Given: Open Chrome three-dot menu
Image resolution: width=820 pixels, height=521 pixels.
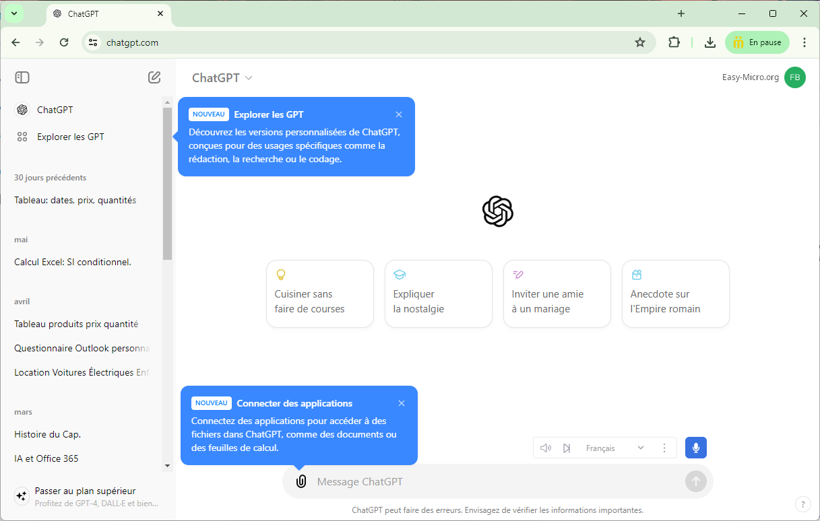Looking at the screenshot, I should [x=805, y=42].
